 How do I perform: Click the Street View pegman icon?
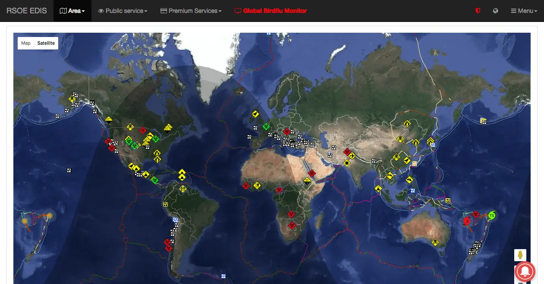pos(520,255)
